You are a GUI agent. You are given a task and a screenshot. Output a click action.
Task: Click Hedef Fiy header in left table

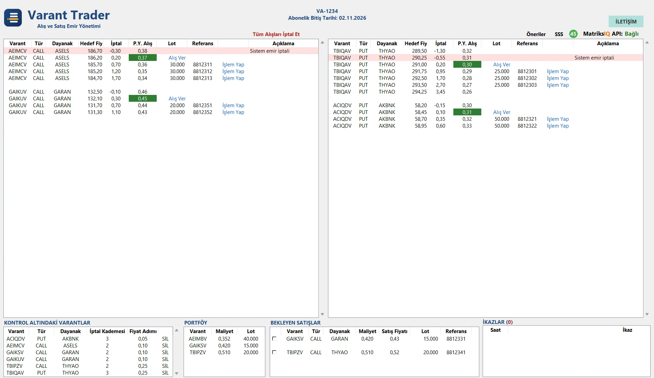(91, 43)
